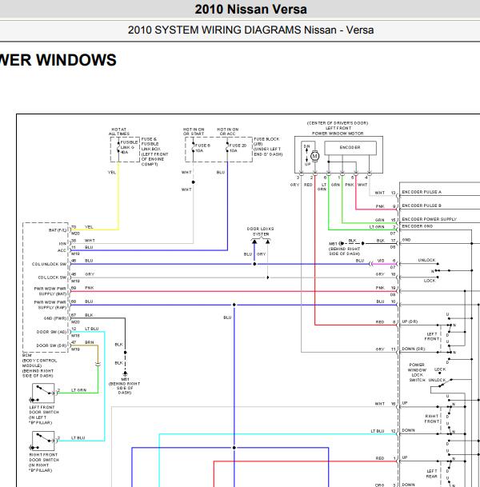Click the ENCODER GND pin label
This screenshot has width=480, height=487.
[x=418, y=226]
